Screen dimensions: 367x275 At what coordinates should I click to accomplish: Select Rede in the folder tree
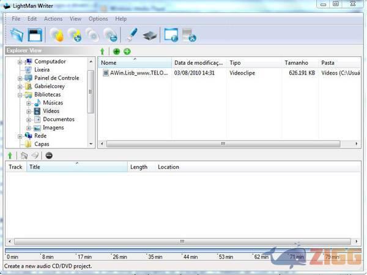point(40,136)
